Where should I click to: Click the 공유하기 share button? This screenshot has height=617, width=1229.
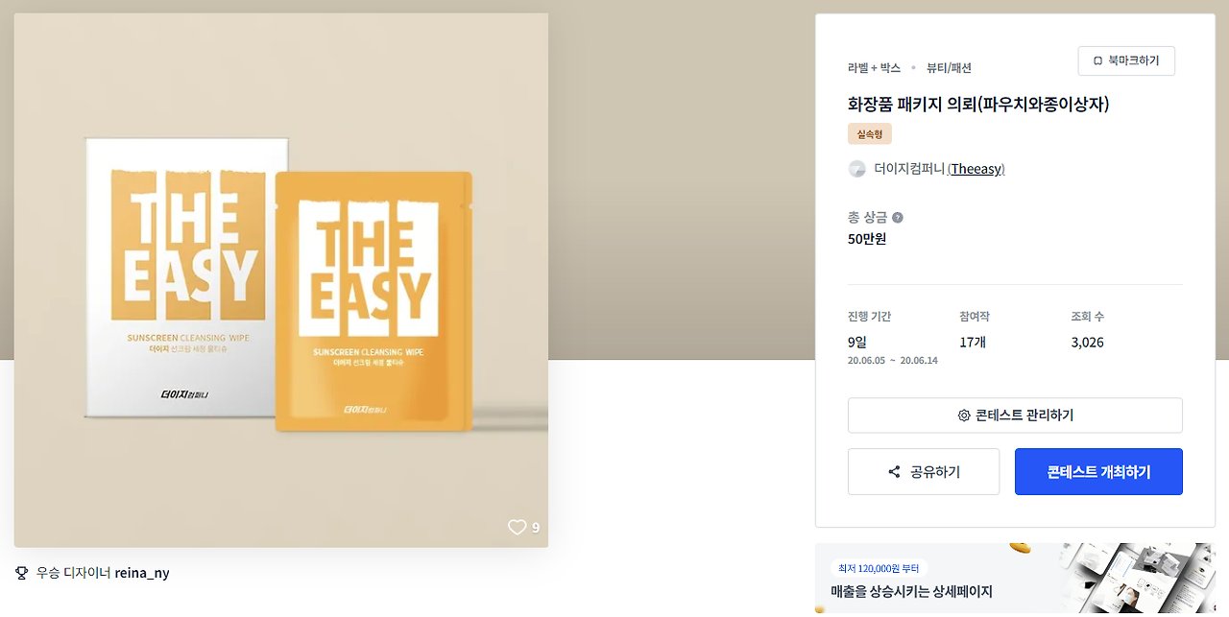[x=924, y=472]
